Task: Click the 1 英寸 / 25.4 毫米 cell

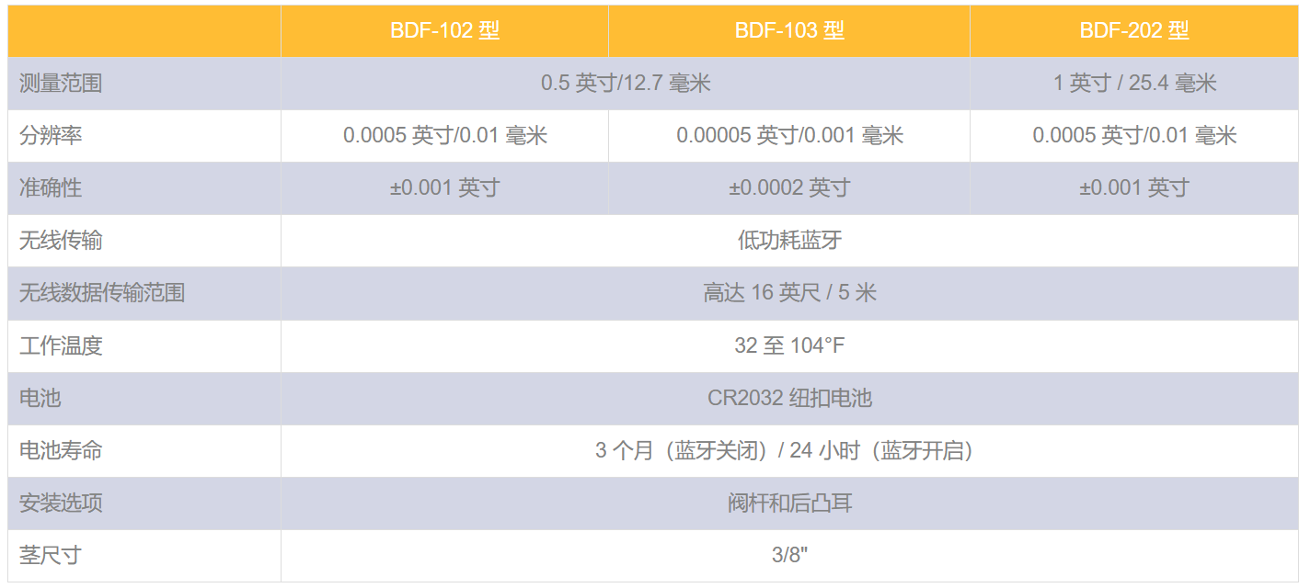Action: click(1134, 84)
